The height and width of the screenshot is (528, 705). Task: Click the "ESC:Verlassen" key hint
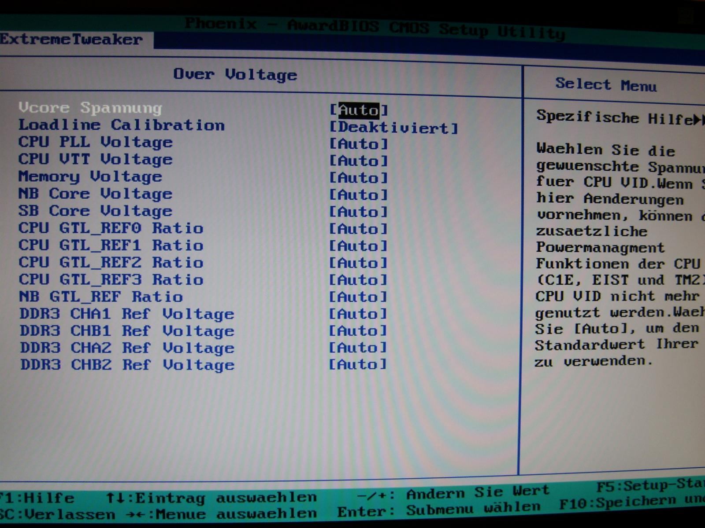[x=58, y=514]
